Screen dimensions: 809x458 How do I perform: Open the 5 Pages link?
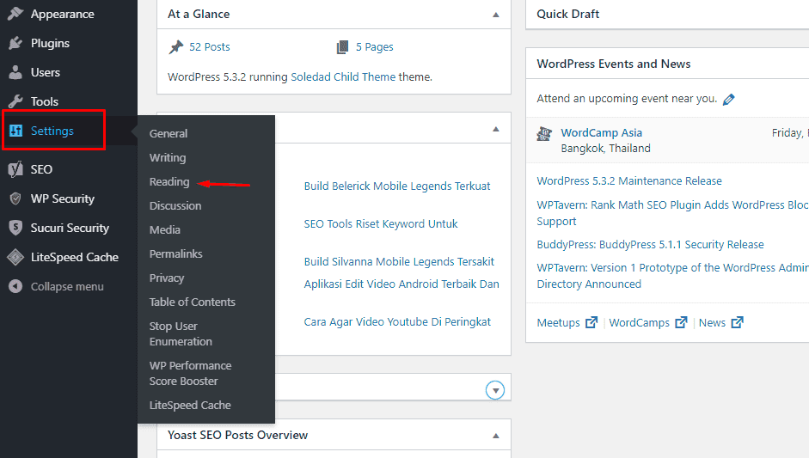pyautogui.click(x=375, y=47)
